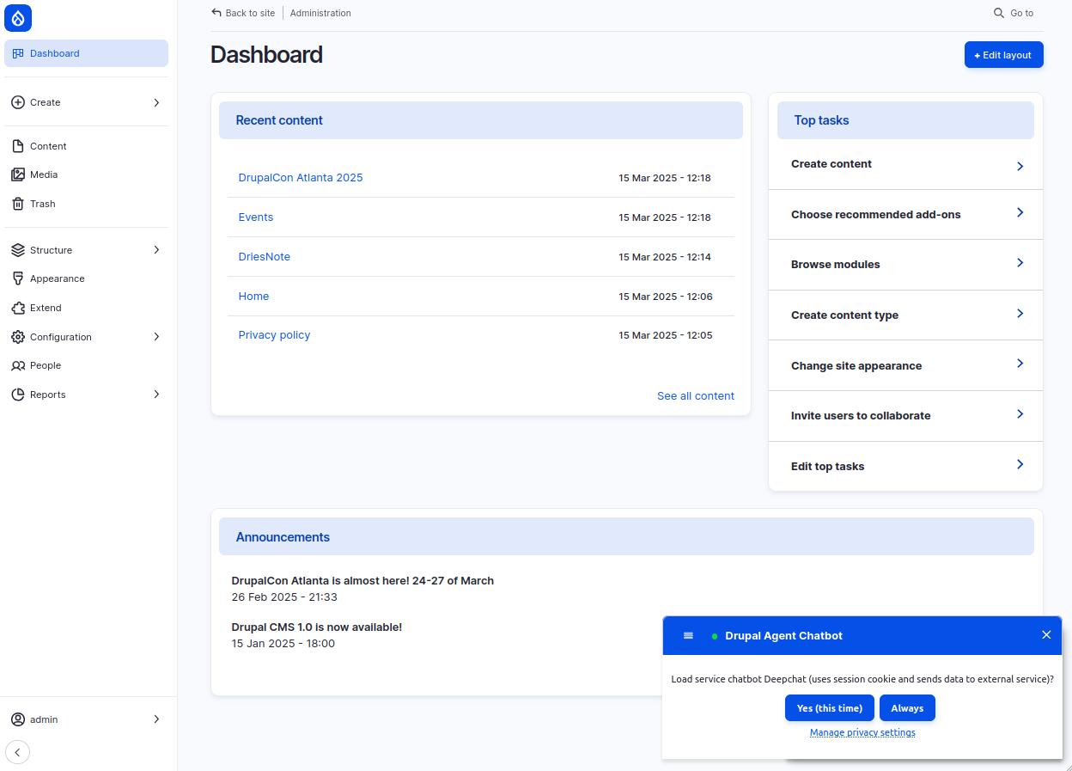Collapse the sidebar with arrow button
The width and height of the screenshot is (1072, 771).
tap(17, 752)
